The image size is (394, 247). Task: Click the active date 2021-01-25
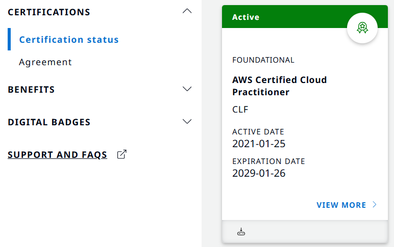pyautogui.click(x=259, y=144)
